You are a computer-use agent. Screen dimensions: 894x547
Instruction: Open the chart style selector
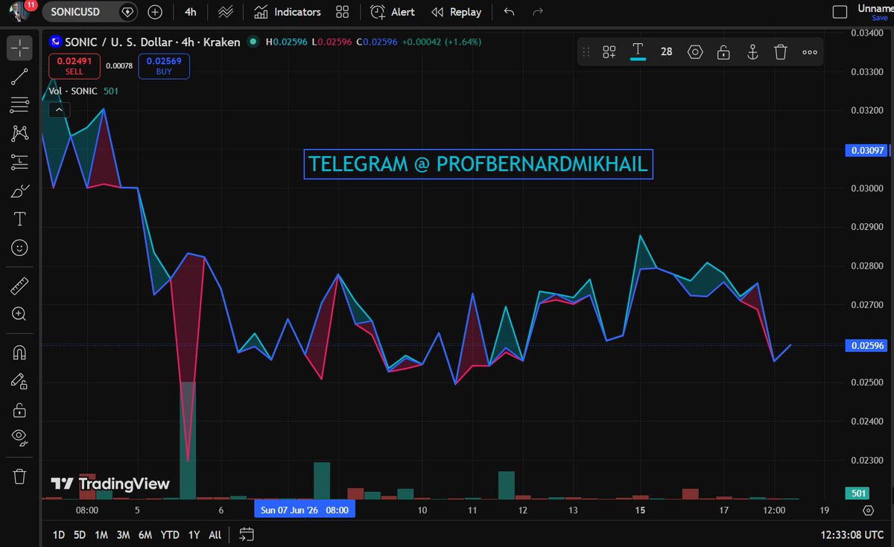click(225, 12)
